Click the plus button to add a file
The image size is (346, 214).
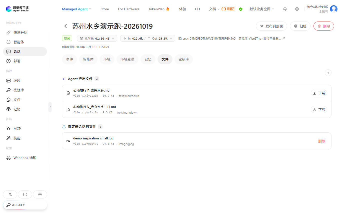pos(328,73)
